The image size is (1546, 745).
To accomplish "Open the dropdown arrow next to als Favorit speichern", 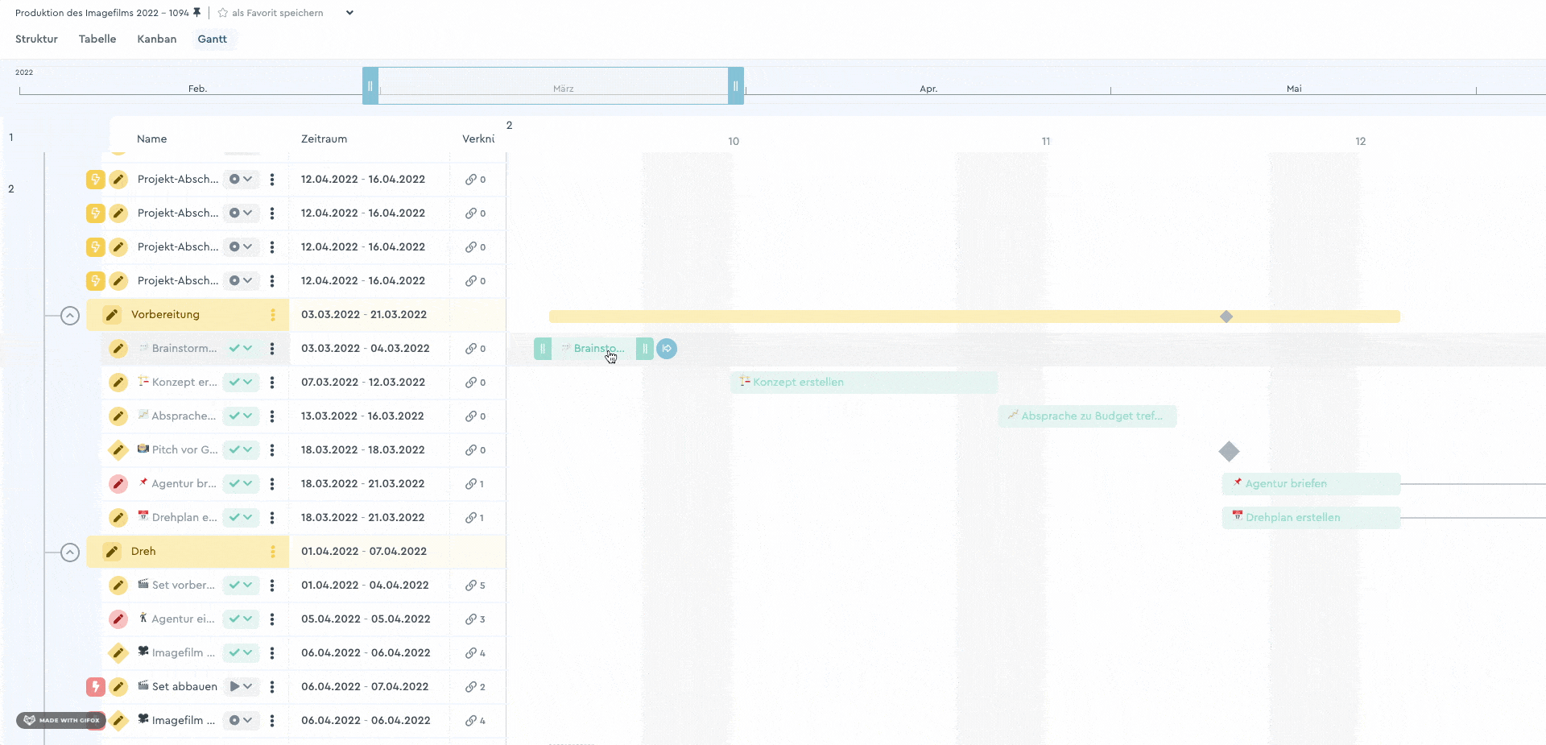I will click(349, 13).
